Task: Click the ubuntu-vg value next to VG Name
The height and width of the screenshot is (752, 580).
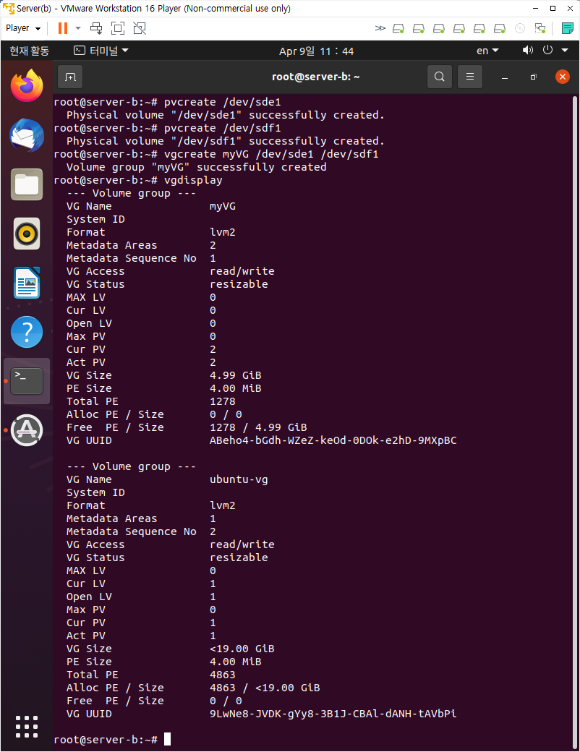Action: point(239,479)
